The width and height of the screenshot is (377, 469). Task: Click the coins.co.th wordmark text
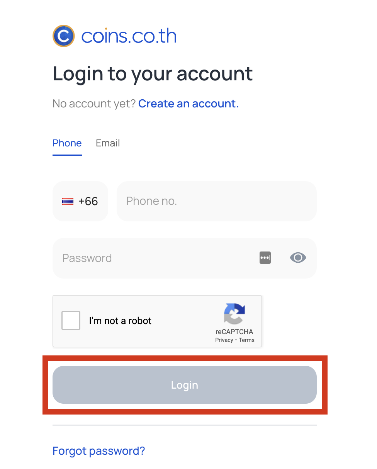click(x=129, y=36)
